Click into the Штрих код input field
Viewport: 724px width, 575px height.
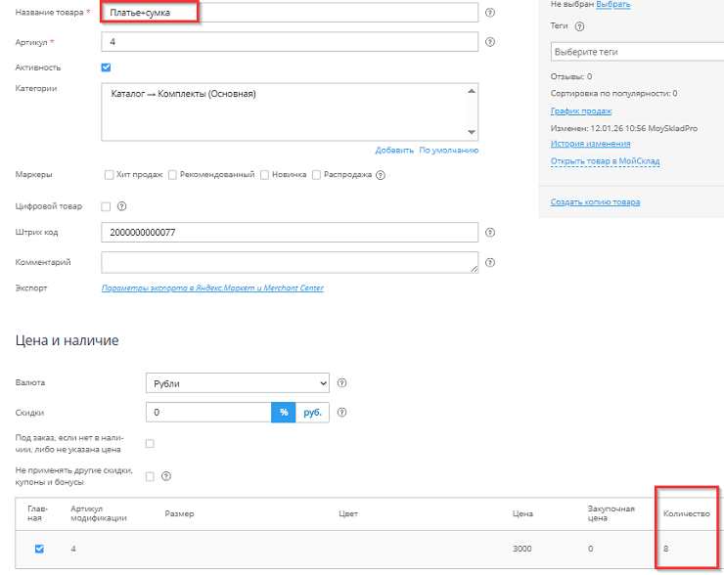point(290,233)
